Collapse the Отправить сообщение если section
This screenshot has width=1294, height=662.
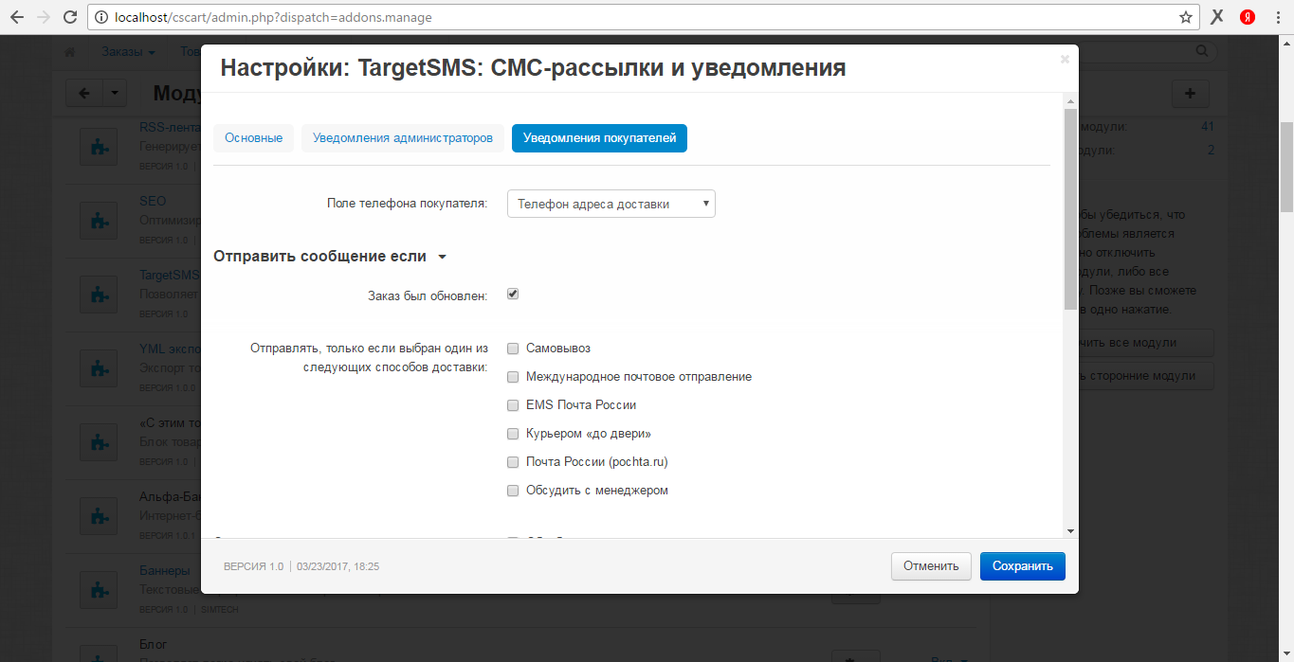[x=329, y=257]
